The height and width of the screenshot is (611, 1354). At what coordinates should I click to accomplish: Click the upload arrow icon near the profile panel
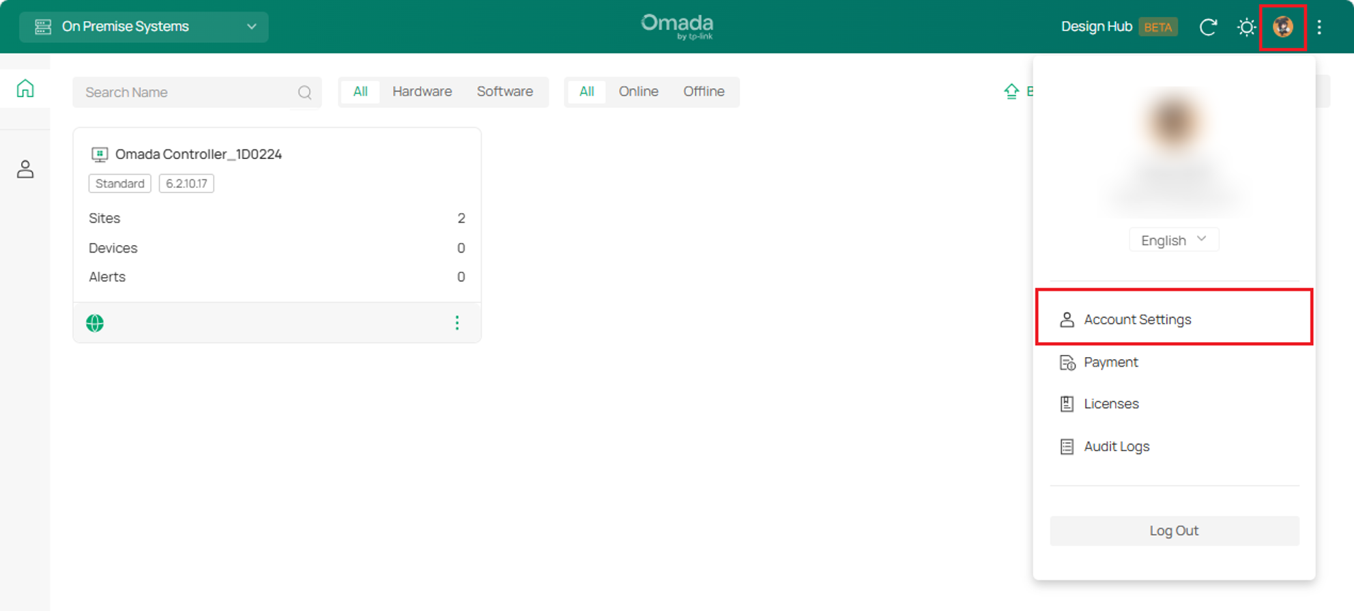pos(1011,91)
